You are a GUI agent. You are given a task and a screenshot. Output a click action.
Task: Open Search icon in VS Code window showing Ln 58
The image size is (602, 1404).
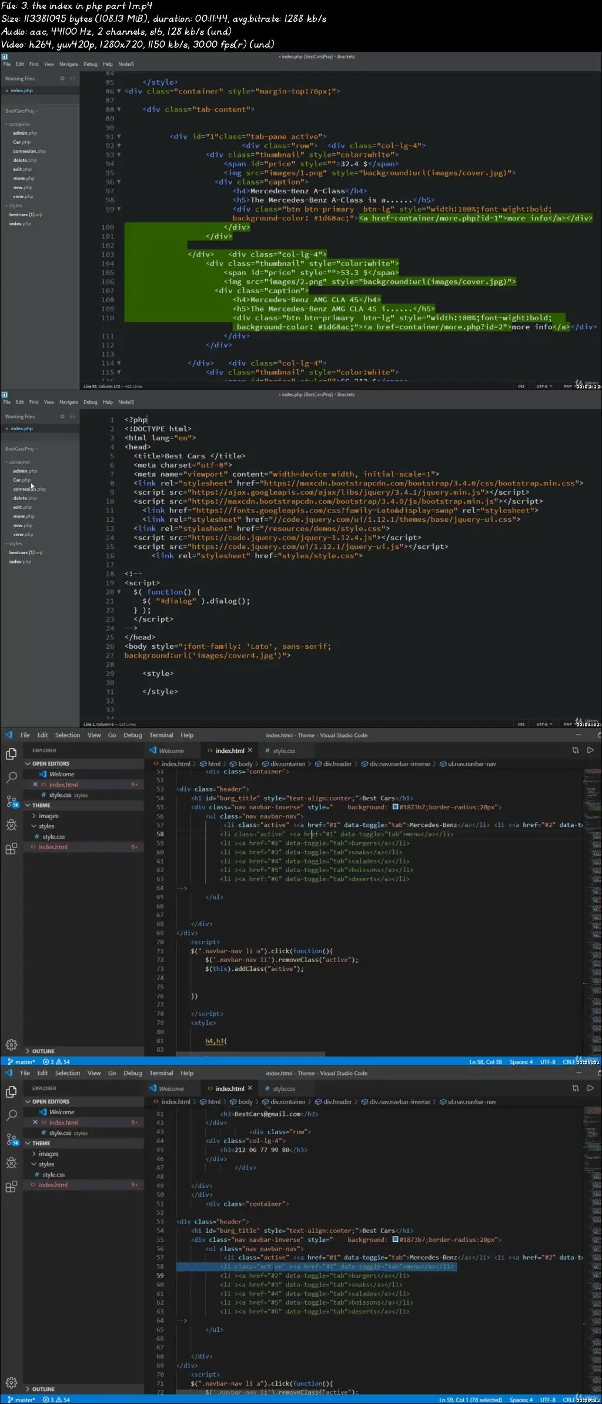point(11,778)
